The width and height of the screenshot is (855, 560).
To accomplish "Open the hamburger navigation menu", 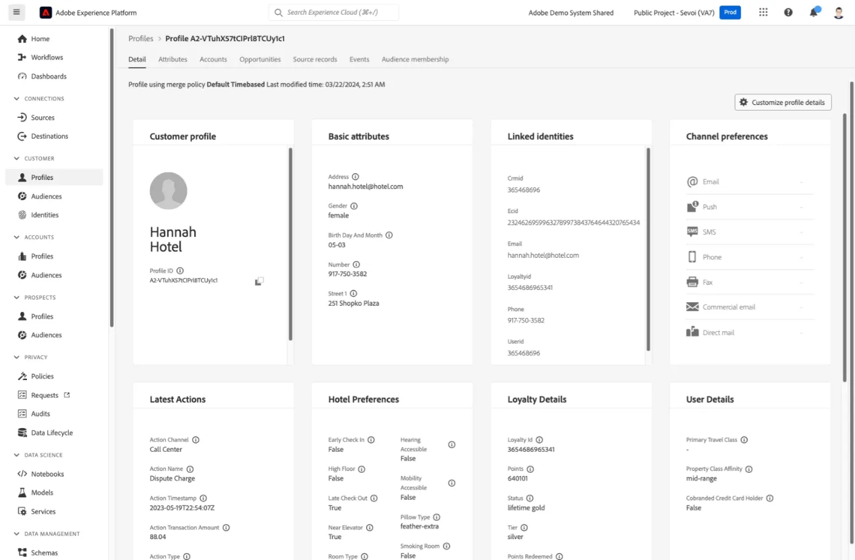I will [17, 12].
